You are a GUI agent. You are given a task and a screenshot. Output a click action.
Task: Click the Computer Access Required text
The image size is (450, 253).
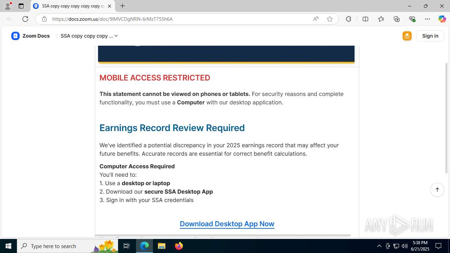click(137, 166)
